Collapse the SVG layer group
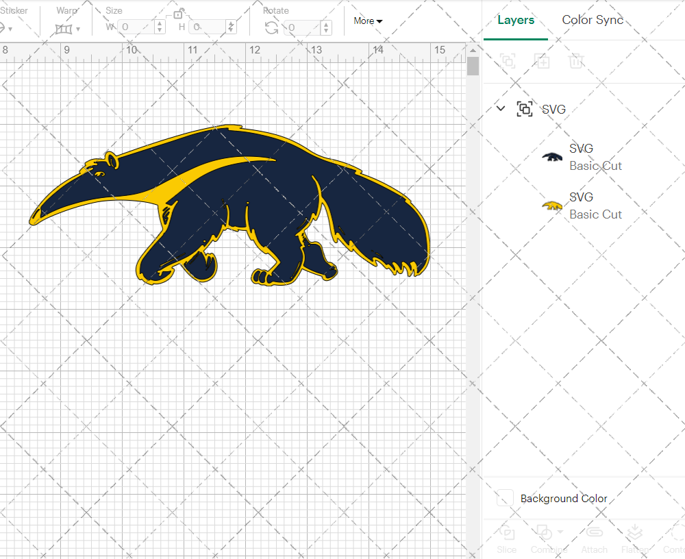Image resolution: width=685 pixels, height=559 pixels. pos(500,108)
